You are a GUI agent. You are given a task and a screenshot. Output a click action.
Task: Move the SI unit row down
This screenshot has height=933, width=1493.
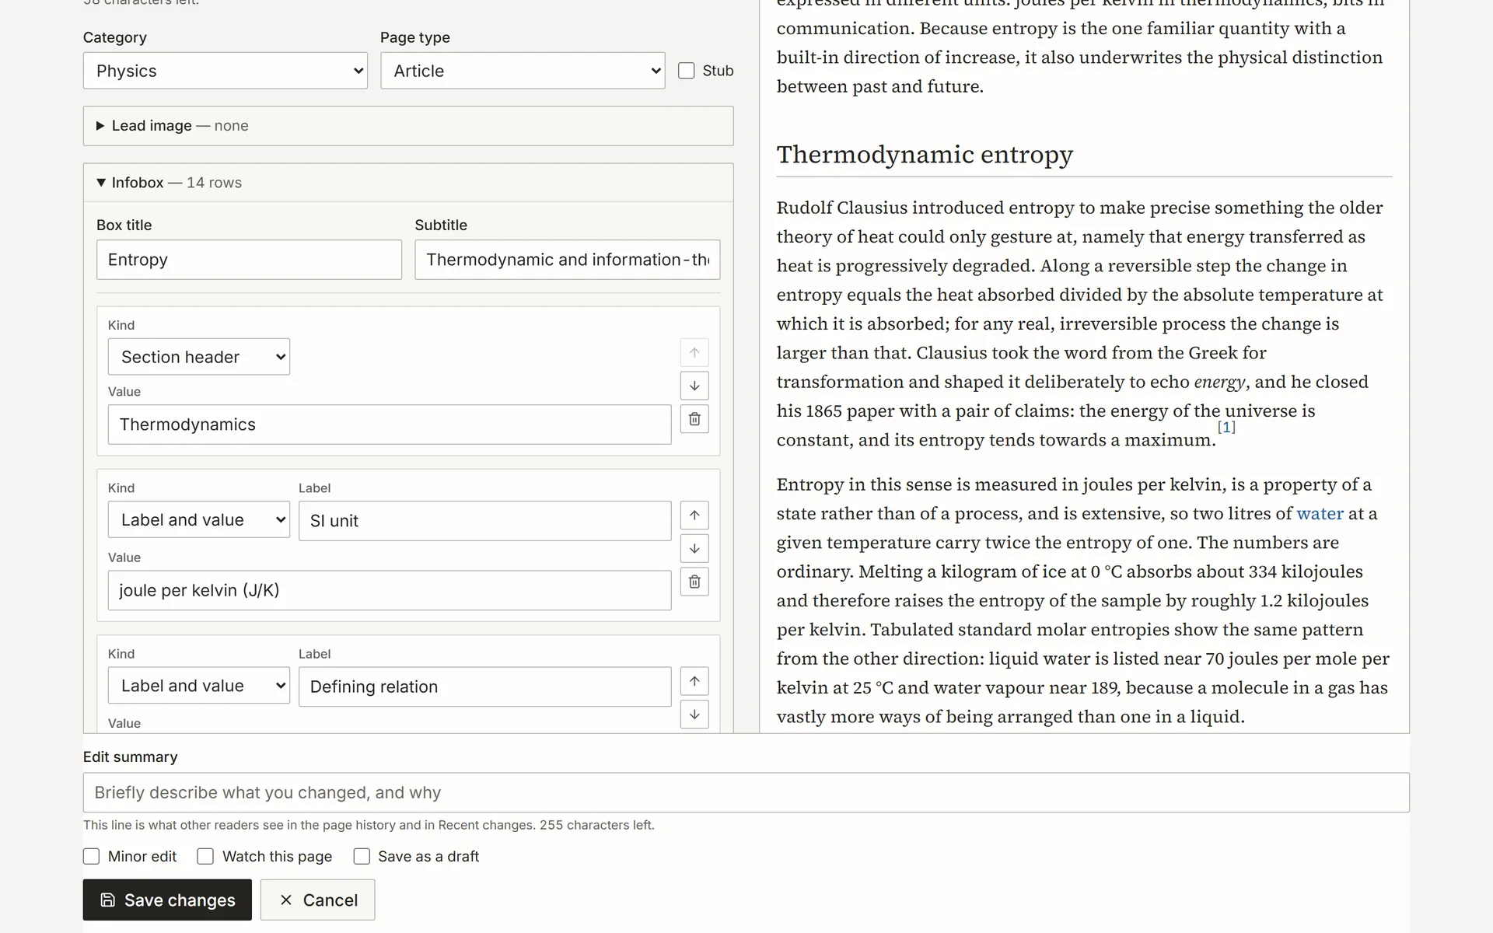click(694, 548)
